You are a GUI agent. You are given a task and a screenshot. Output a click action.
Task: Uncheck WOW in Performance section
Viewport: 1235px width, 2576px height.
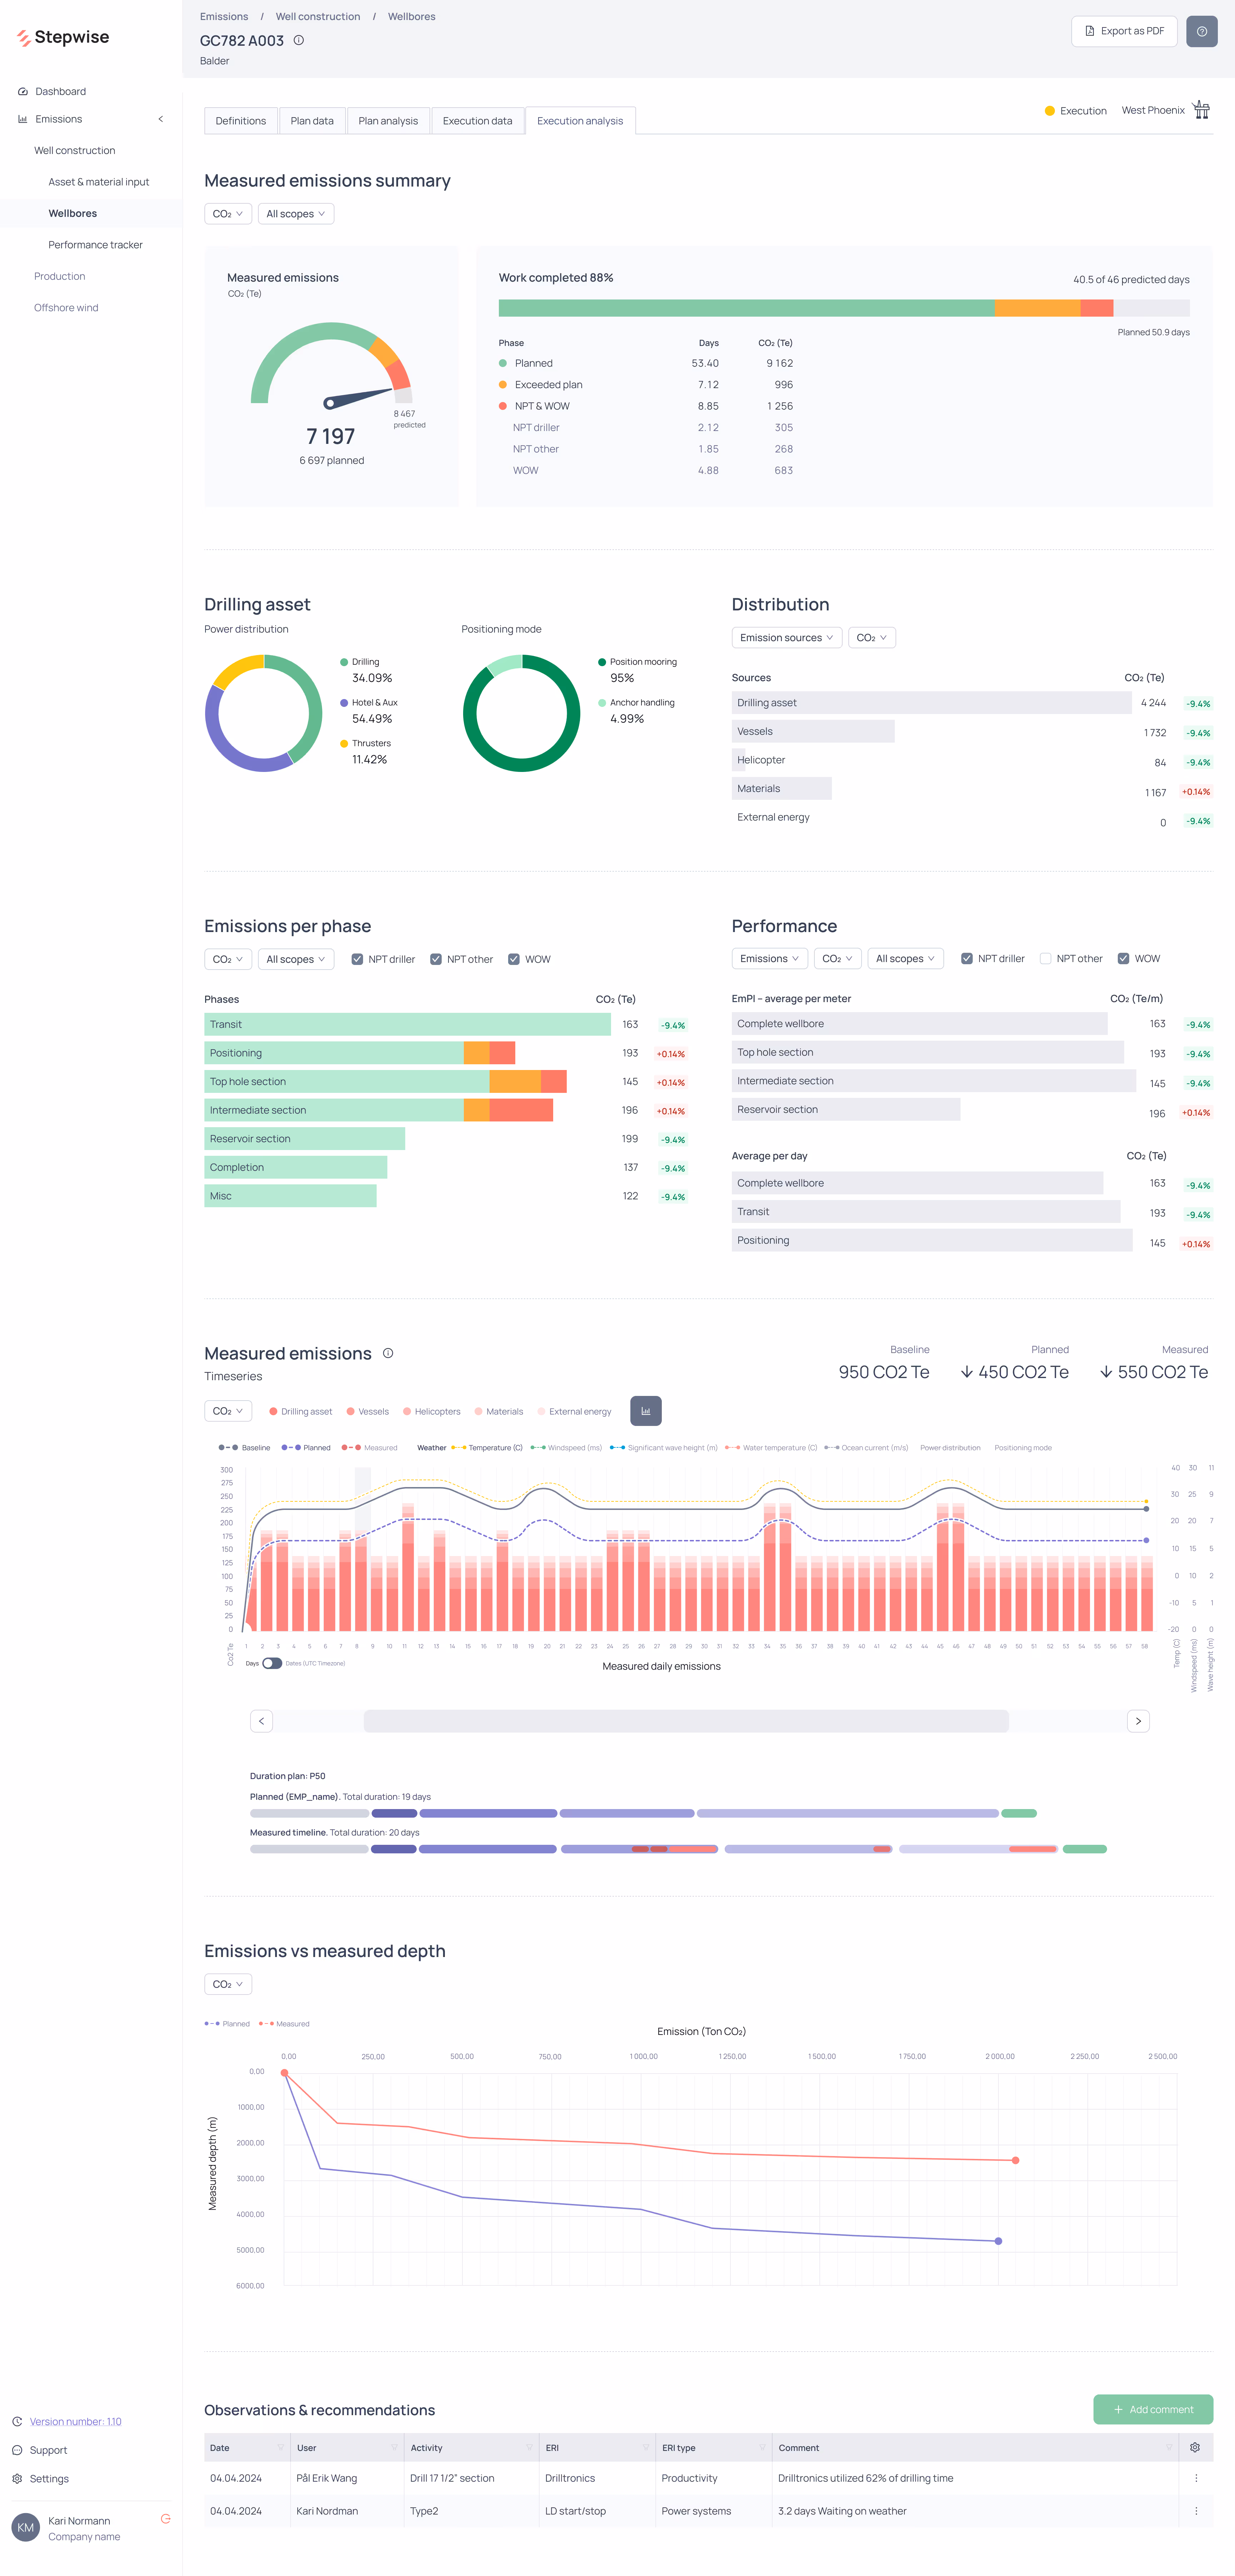tap(1124, 958)
